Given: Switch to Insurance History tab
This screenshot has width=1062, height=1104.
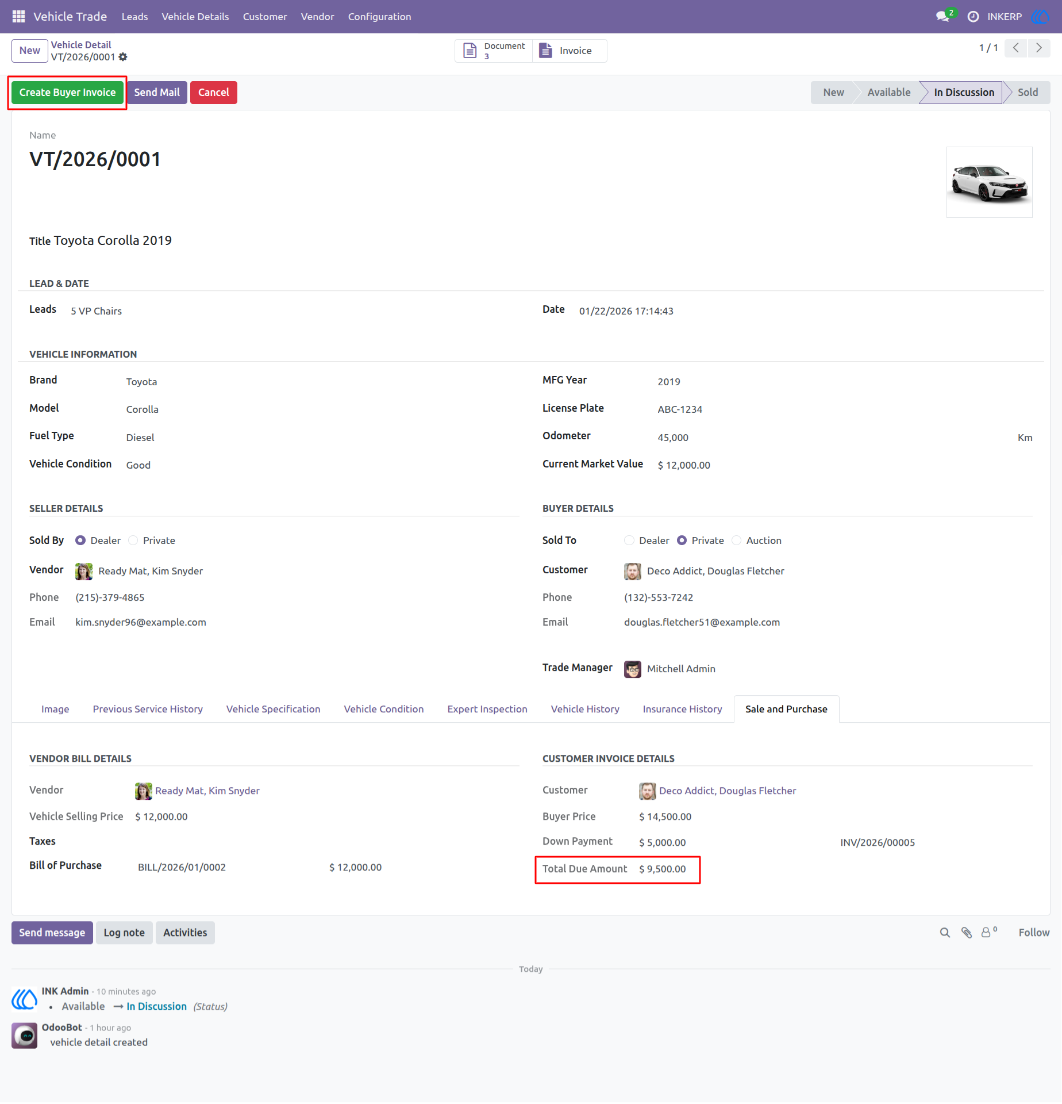Looking at the screenshot, I should [x=682, y=709].
